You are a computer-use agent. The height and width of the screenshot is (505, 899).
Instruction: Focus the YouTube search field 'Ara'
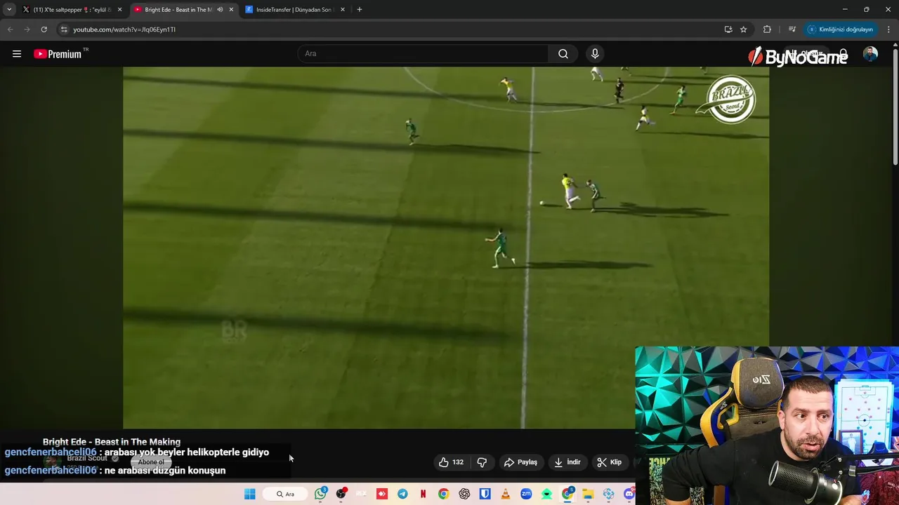point(424,54)
